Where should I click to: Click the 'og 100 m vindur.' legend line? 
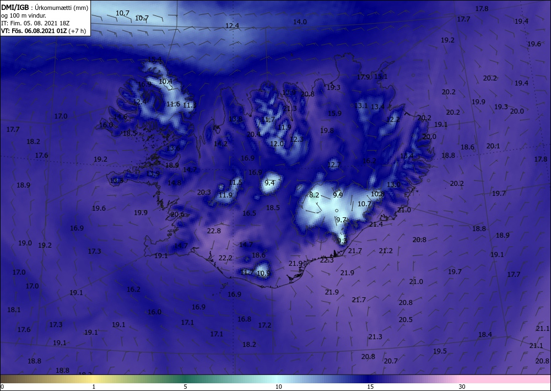tap(24, 15)
